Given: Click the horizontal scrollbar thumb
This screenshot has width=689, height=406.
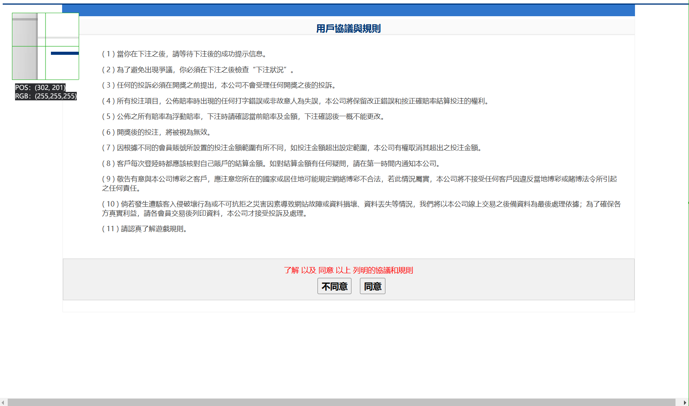Looking at the screenshot, I should 341,403.
